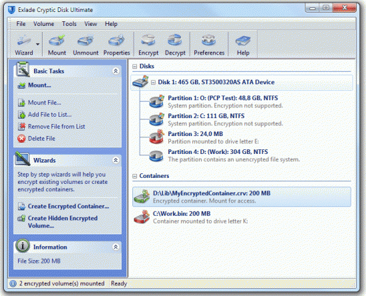Click the Create Hidden Encrypted Volume icon

click(x=21, y=218)
